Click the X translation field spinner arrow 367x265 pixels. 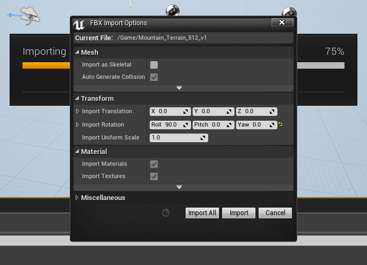[186, 112]
